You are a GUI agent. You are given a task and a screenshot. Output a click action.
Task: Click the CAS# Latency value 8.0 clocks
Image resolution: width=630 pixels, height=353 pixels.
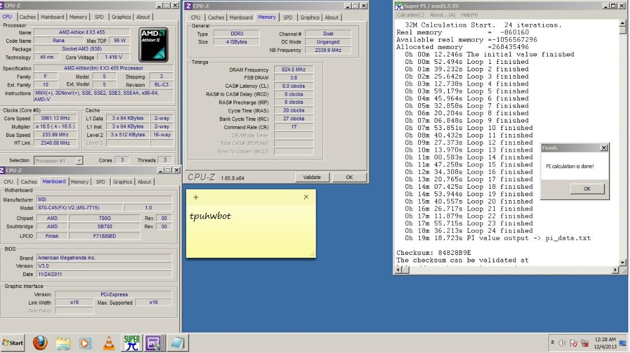(x=294, y=86)
